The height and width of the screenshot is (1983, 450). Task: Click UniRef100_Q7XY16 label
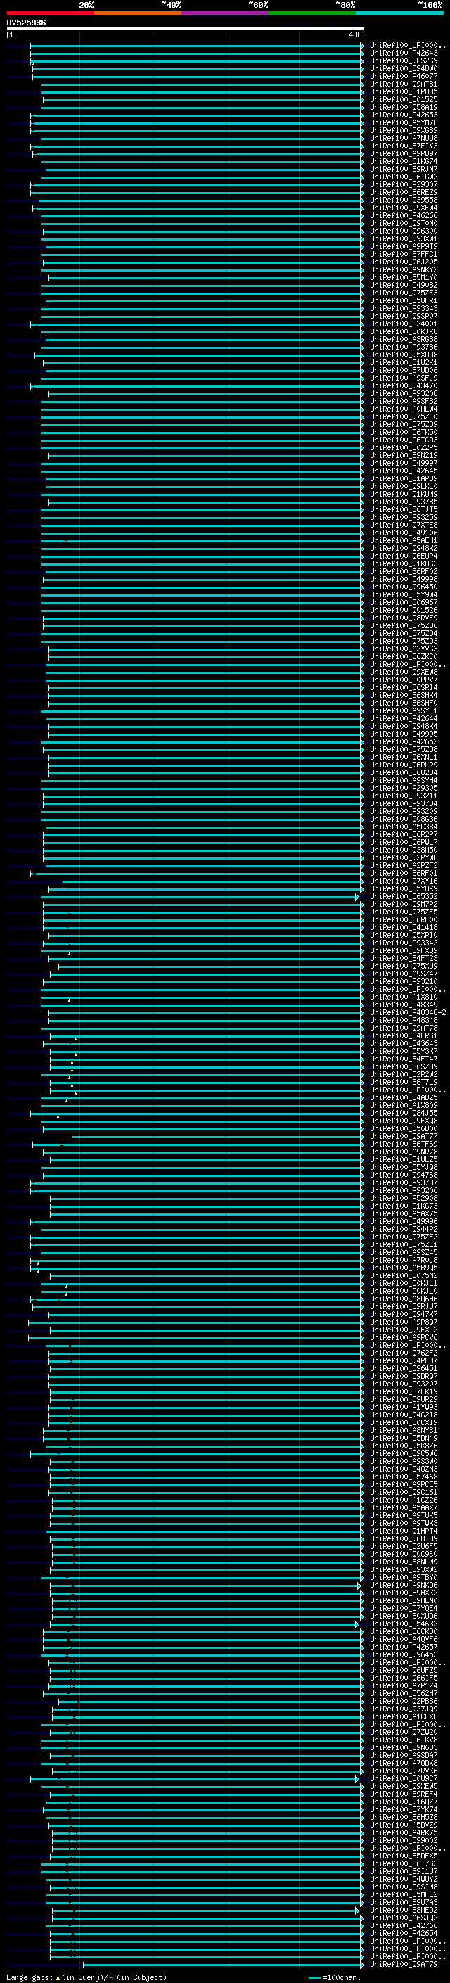point(404,881)
